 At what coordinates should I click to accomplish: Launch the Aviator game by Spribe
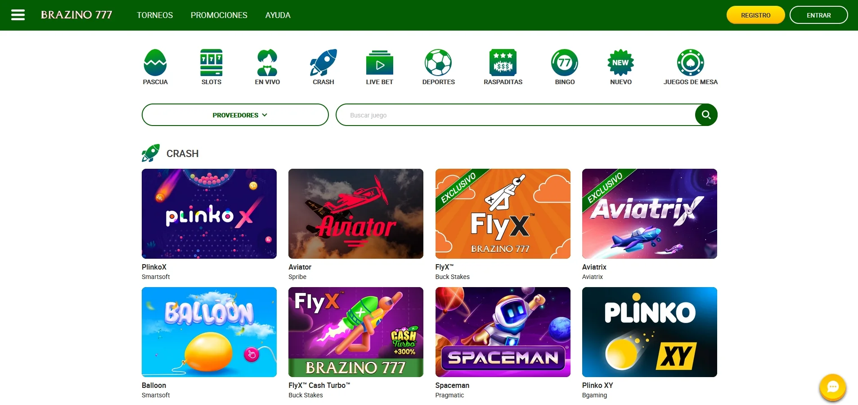pos(355,214)
